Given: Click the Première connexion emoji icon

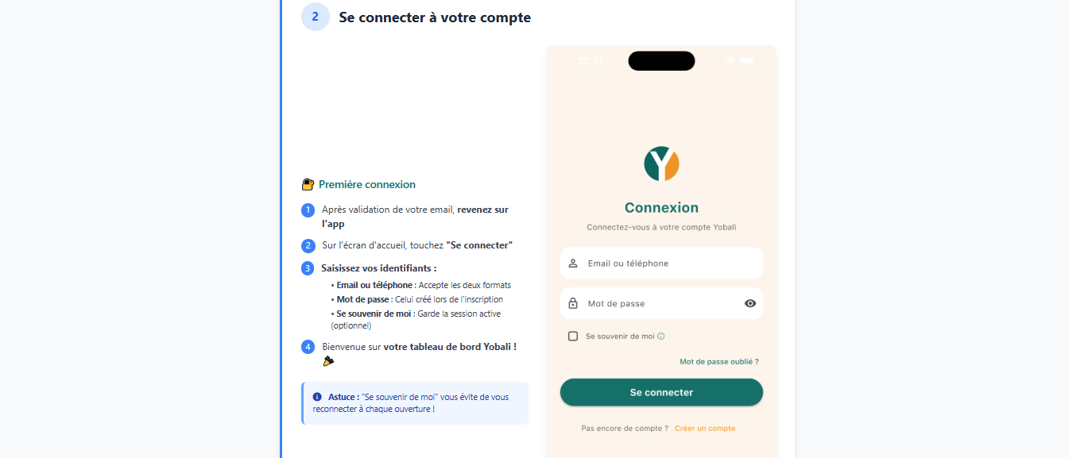Looking at the screenshot, I should [x=308, y=184].
